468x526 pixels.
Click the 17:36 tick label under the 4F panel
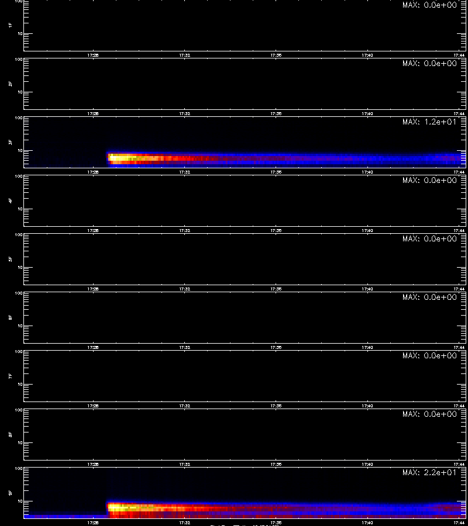(276, 230)
